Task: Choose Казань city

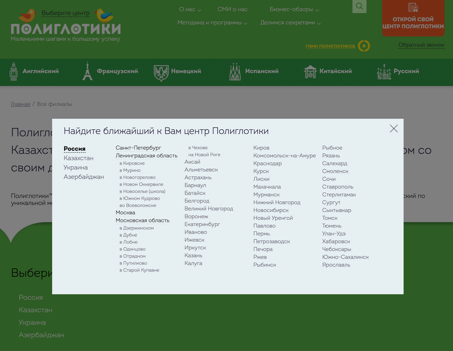Action: [x=194, y=256]
